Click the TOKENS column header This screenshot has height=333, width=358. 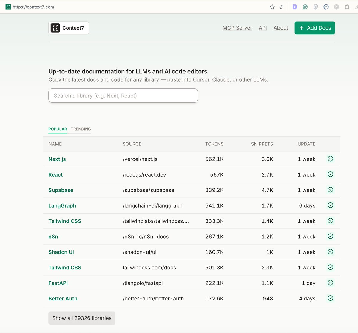(x=214, y=144)
